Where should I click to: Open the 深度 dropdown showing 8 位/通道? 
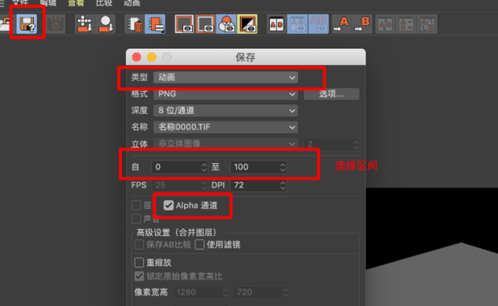coord(226,111)
